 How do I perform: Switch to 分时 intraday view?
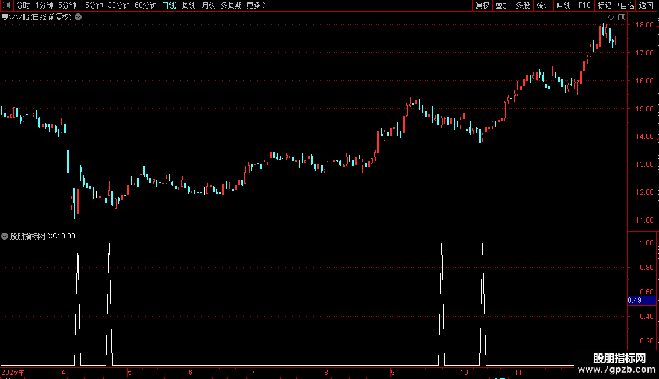pyautogui.click(x=23, y=5)
